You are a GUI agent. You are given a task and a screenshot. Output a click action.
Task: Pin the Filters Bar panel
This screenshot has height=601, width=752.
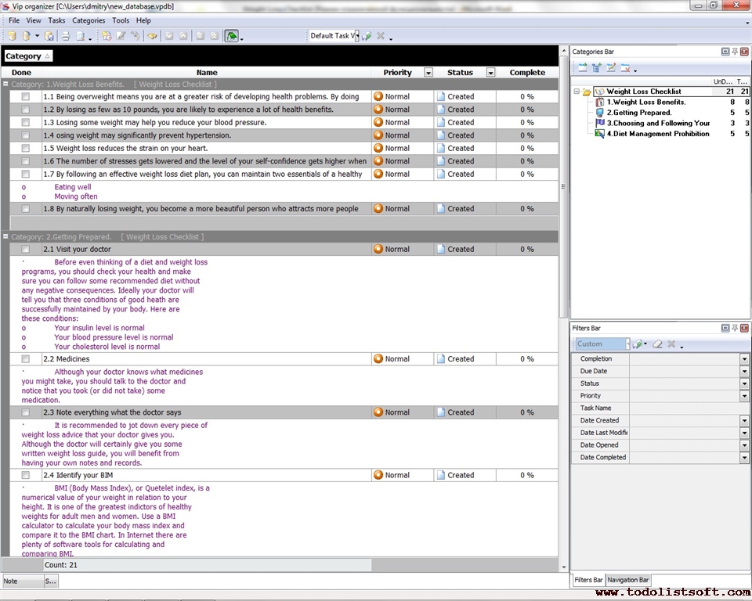[735, 328]
